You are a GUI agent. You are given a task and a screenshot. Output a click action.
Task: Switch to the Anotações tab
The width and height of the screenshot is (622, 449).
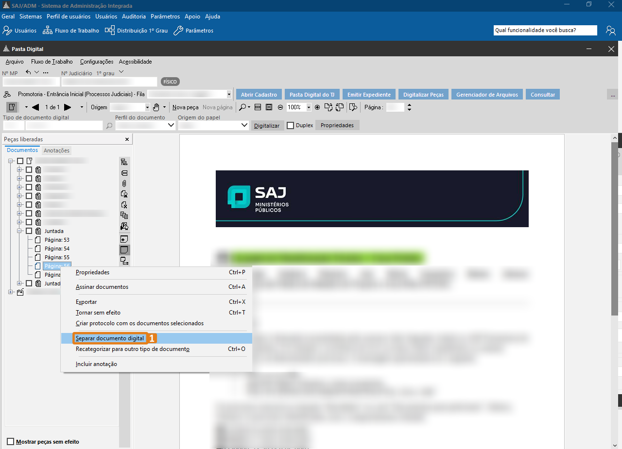tap(56, 150)
